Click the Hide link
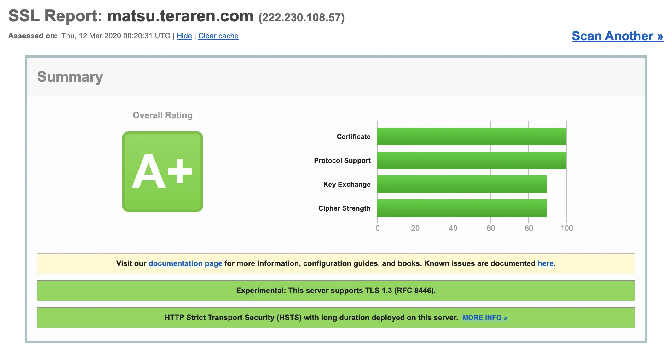 [x=184, y=36]
